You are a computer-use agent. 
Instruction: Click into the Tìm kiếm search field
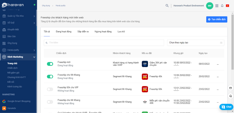point(104,43)
